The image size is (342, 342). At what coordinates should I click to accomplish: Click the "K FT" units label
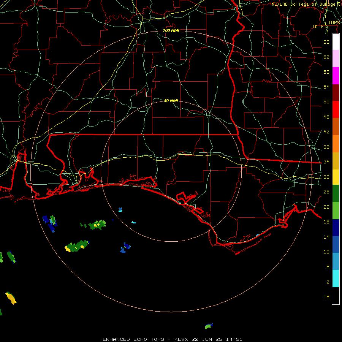pos(321,27)
